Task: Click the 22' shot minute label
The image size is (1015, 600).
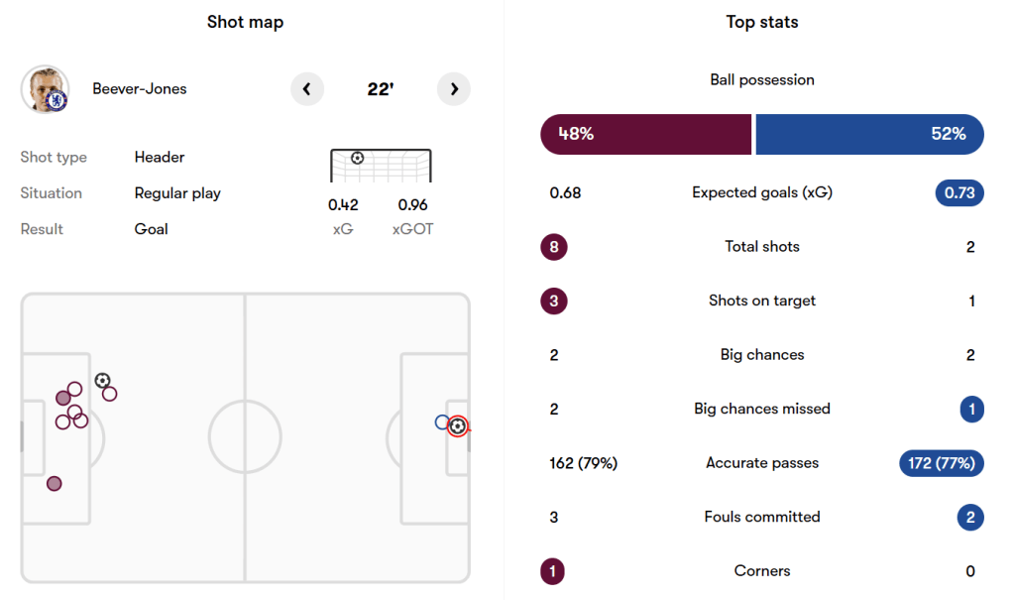Action: click(x=381, y=89)
